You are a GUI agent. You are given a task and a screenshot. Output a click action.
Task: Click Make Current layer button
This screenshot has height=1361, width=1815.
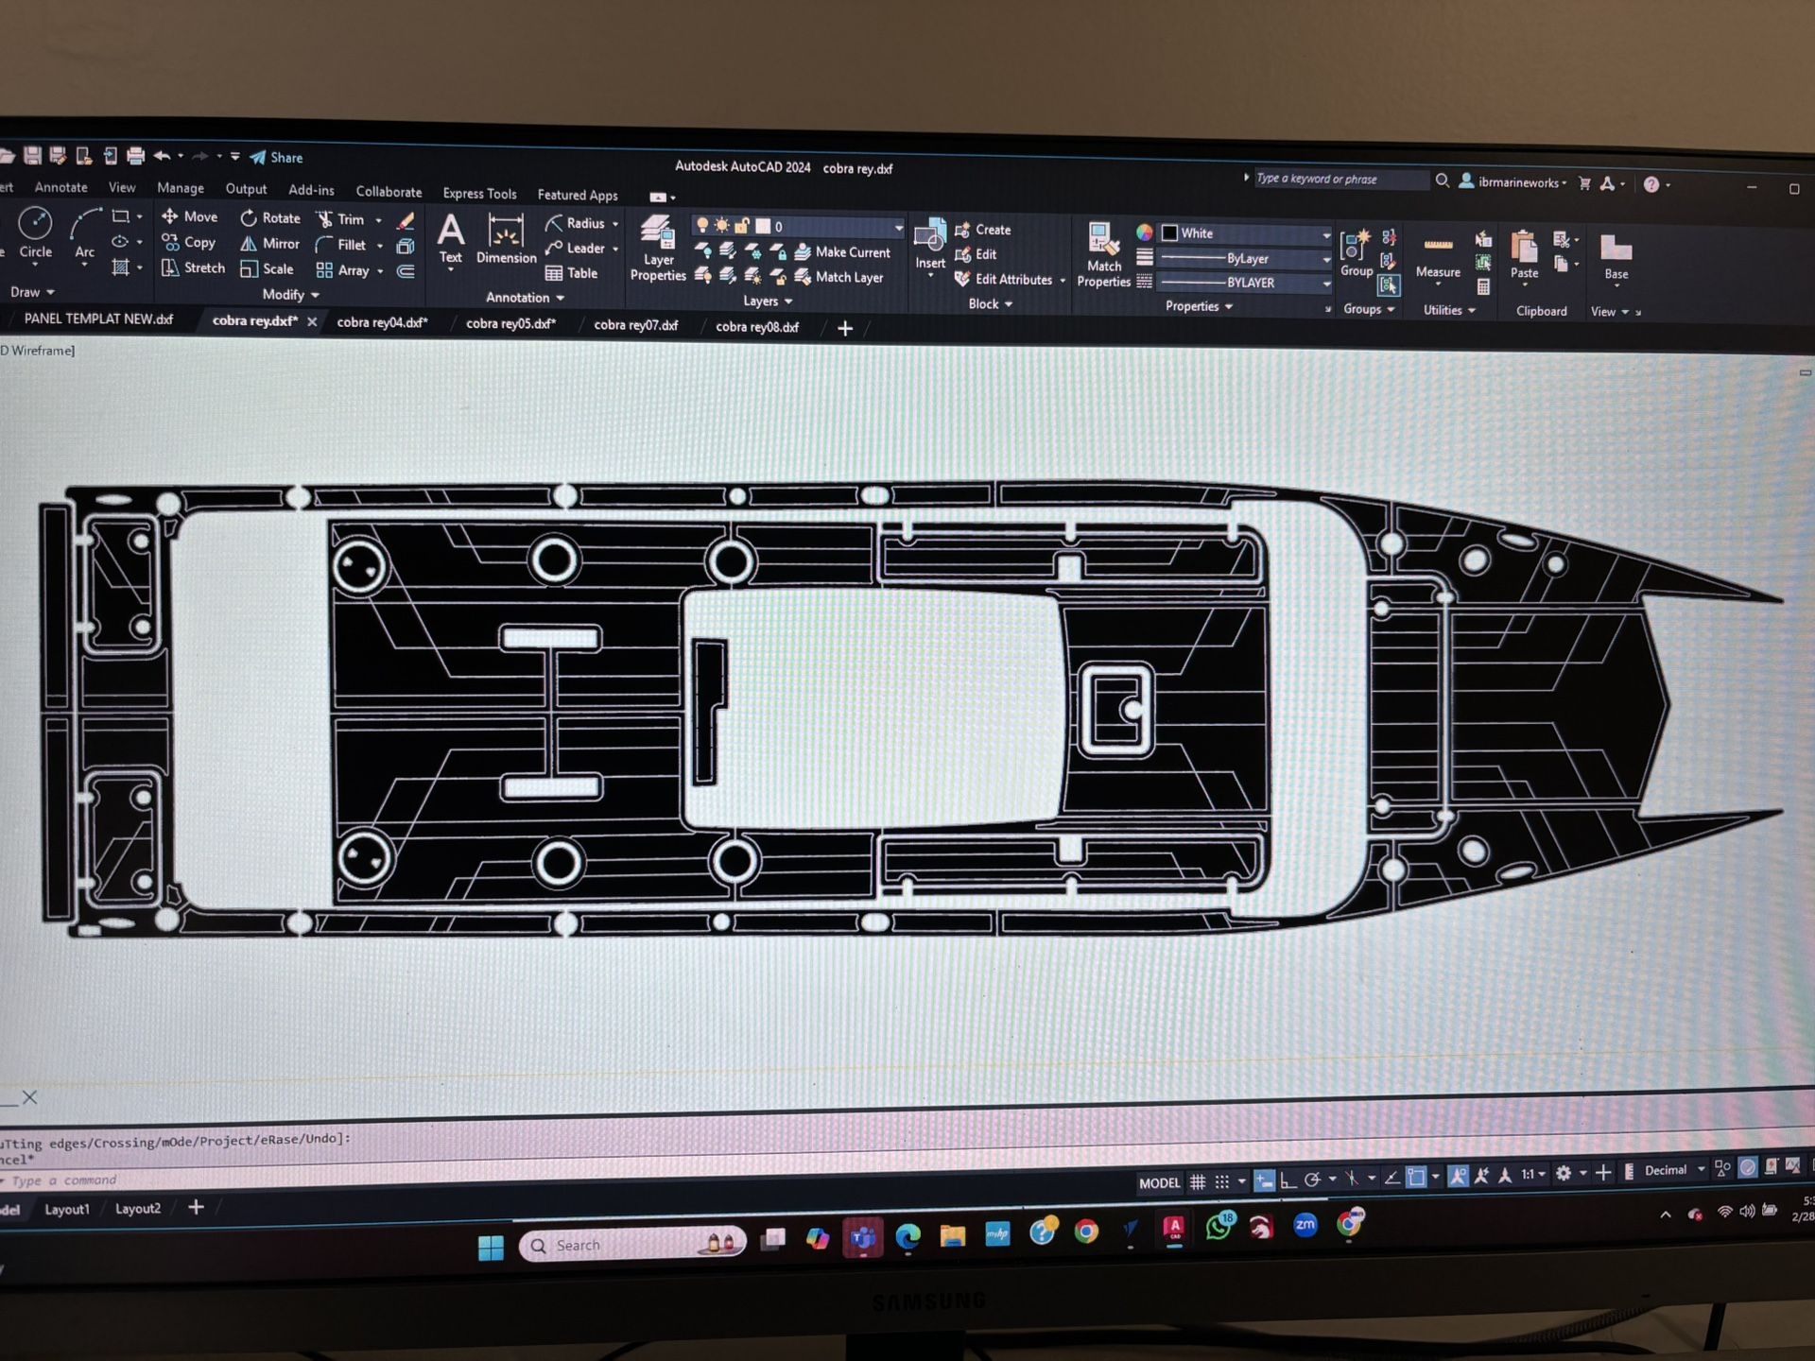[x=842, y=252]
